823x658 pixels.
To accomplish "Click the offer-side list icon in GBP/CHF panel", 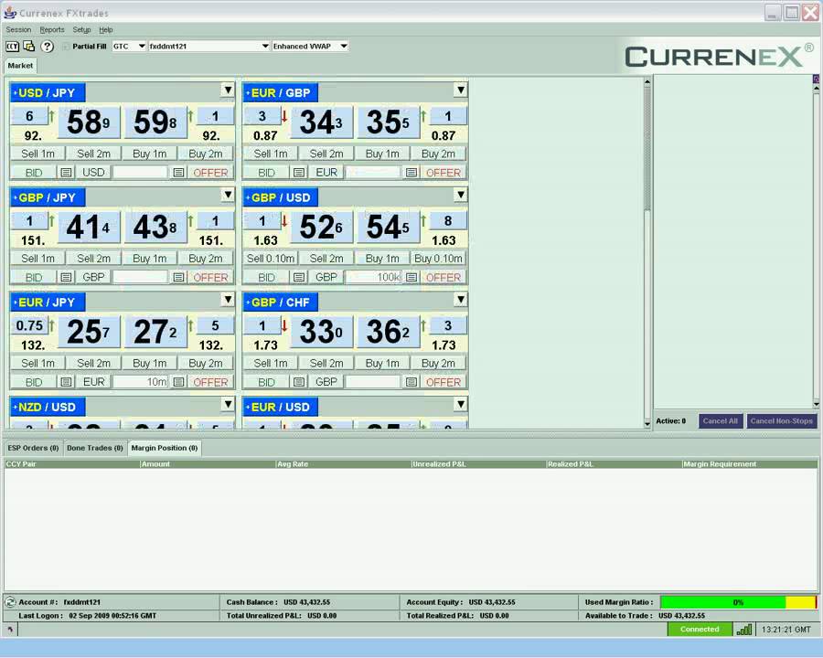I will pos(411,382).
